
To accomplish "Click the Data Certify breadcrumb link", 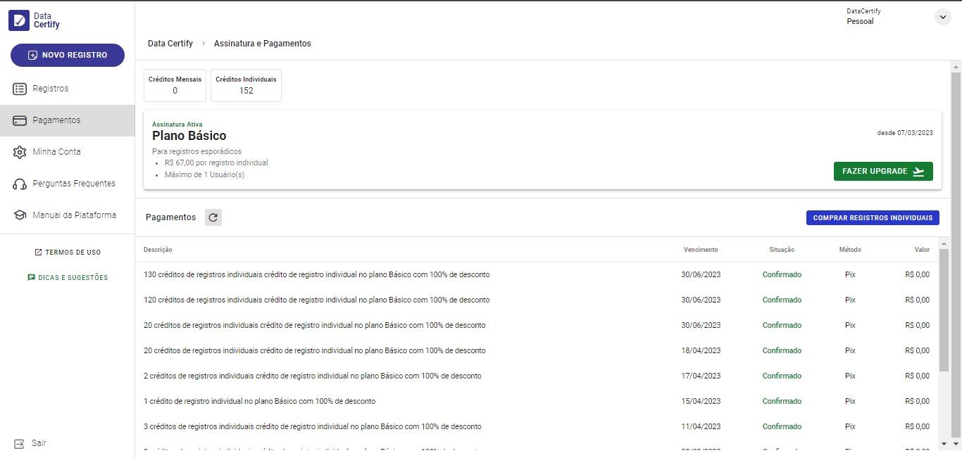I will 170,44.
